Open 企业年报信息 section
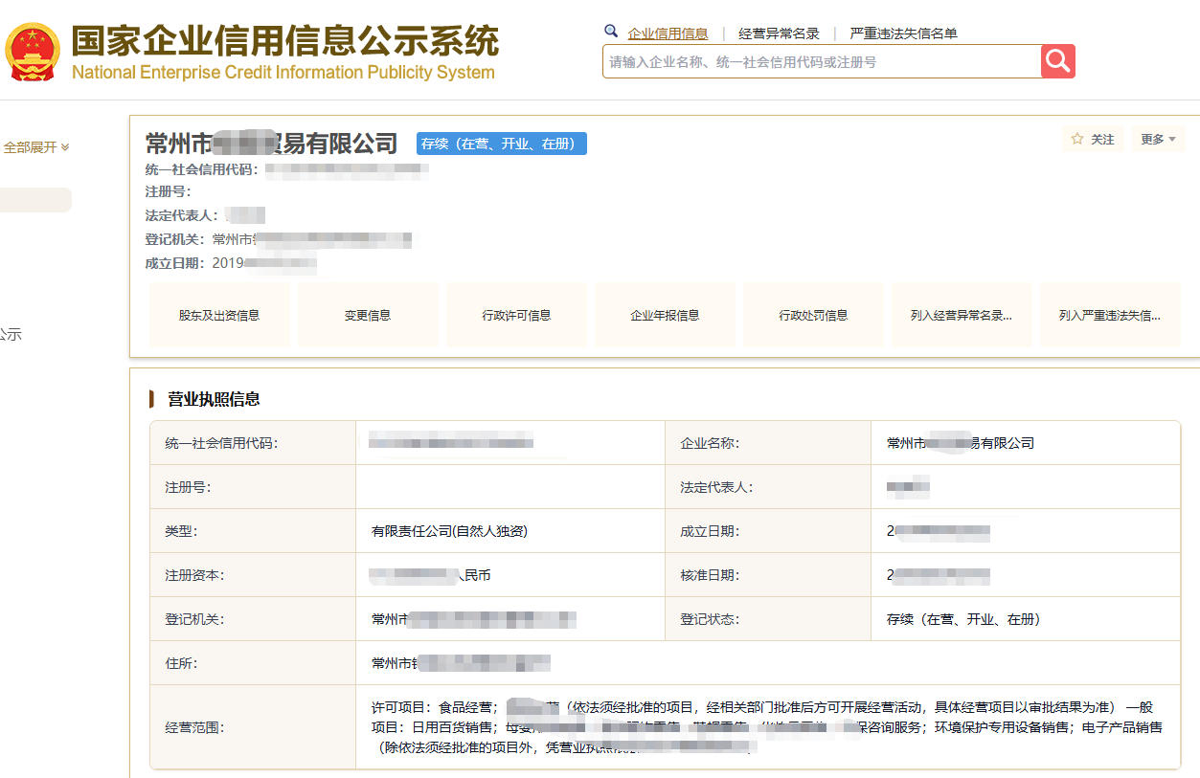Screen dimensions: 1200x778 [665, 315]
